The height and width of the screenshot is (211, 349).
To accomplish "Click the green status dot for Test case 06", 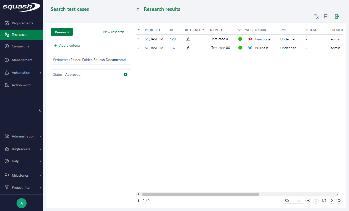I will 240,48.
